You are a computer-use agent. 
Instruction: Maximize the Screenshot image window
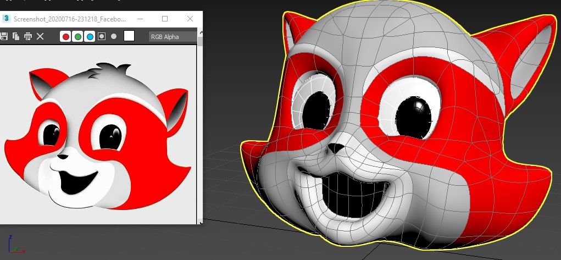[165, 19]
